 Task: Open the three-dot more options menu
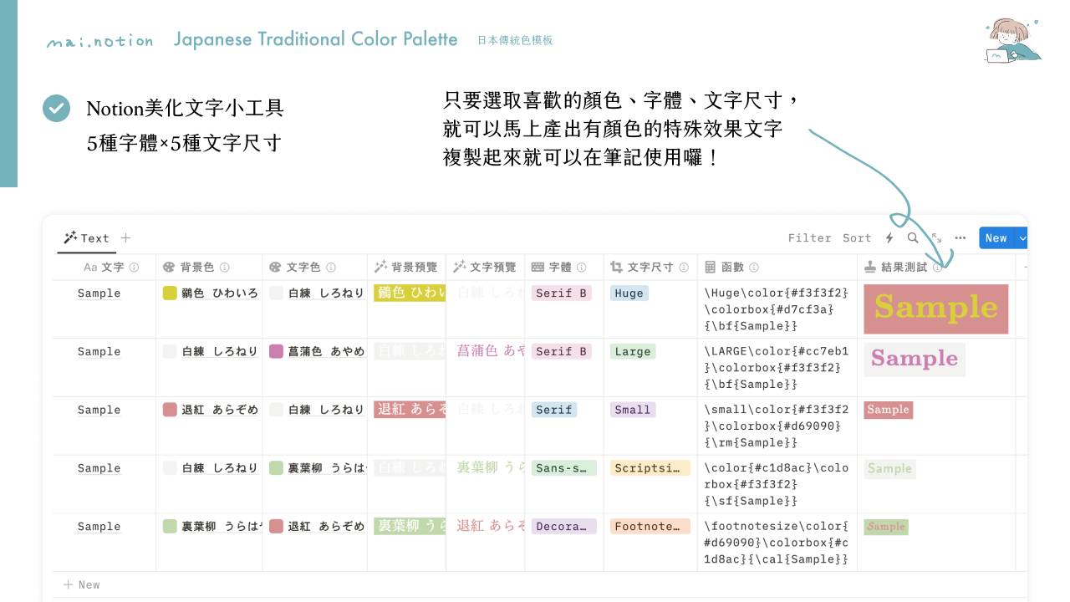960,238
